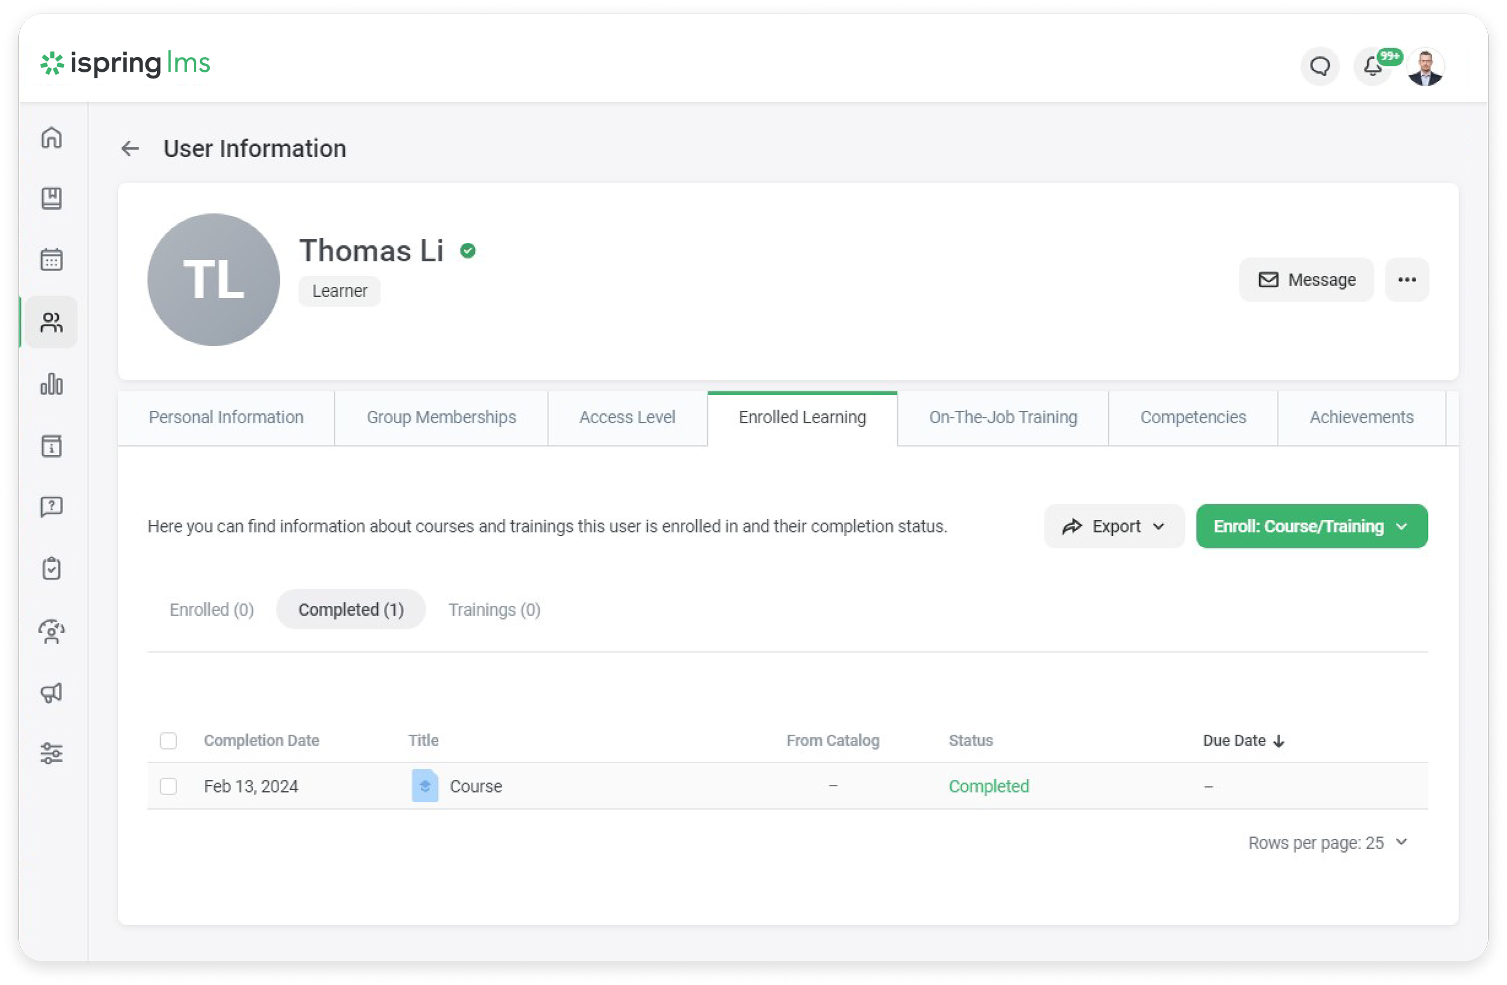Click the Message button

pyautogui.click(x=1306, y=280)
